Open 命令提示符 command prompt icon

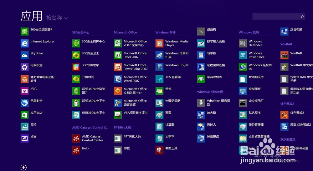(x=243, y=103)
